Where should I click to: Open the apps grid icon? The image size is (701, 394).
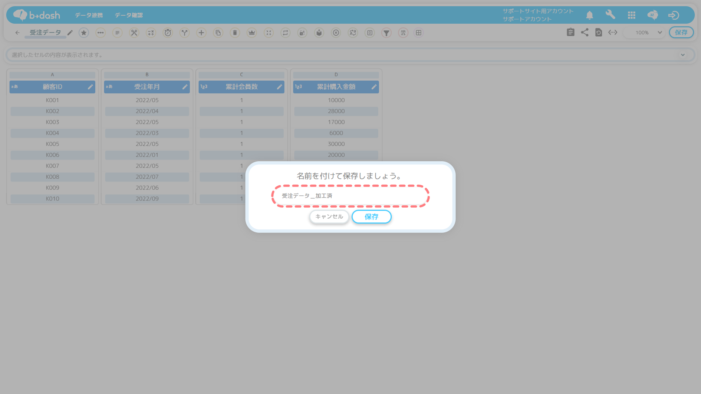coord(632,15)
